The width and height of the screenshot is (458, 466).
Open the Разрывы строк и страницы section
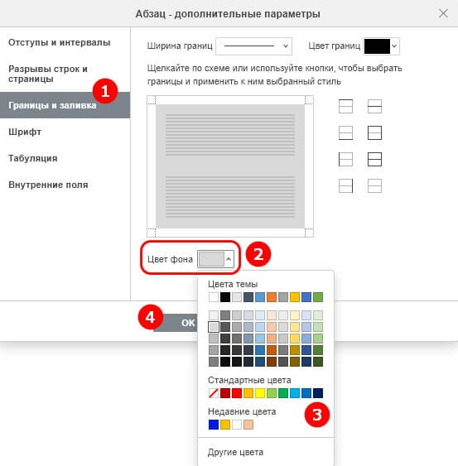(47, 74)
